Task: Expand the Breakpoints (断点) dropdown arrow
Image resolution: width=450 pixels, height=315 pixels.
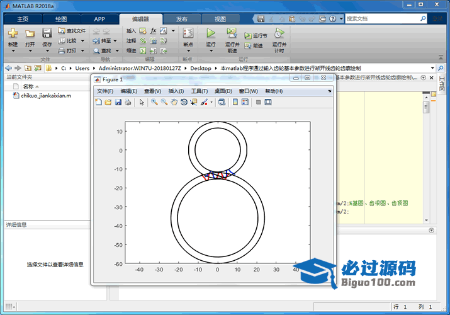Action: tap(189, 51)
